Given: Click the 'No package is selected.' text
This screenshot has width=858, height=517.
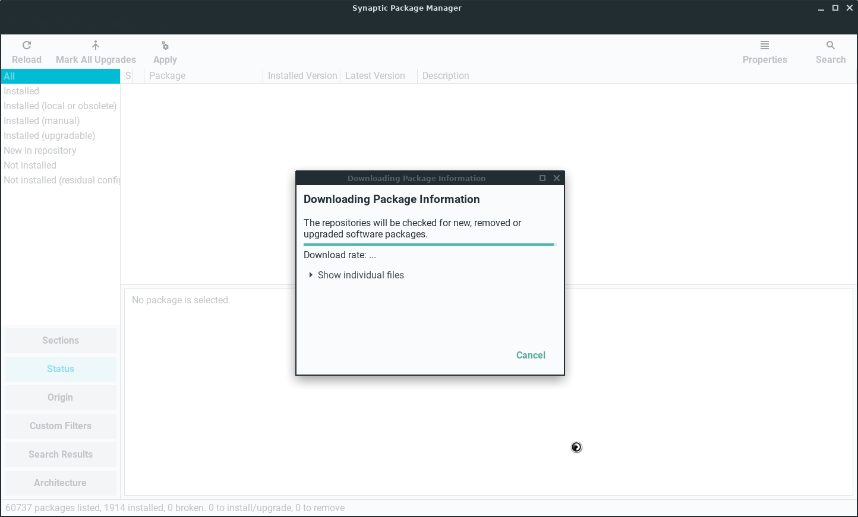Looking at the screenshot, I should [x=181, y=300].
